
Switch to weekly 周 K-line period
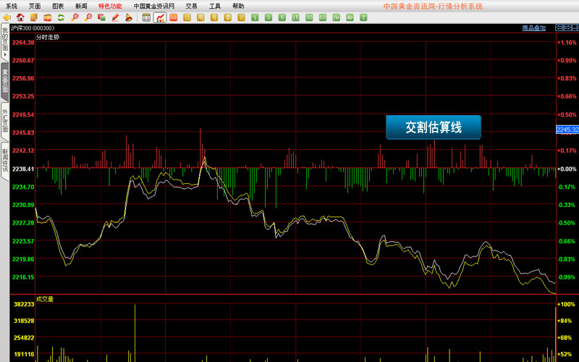click(x=201, y=17)
